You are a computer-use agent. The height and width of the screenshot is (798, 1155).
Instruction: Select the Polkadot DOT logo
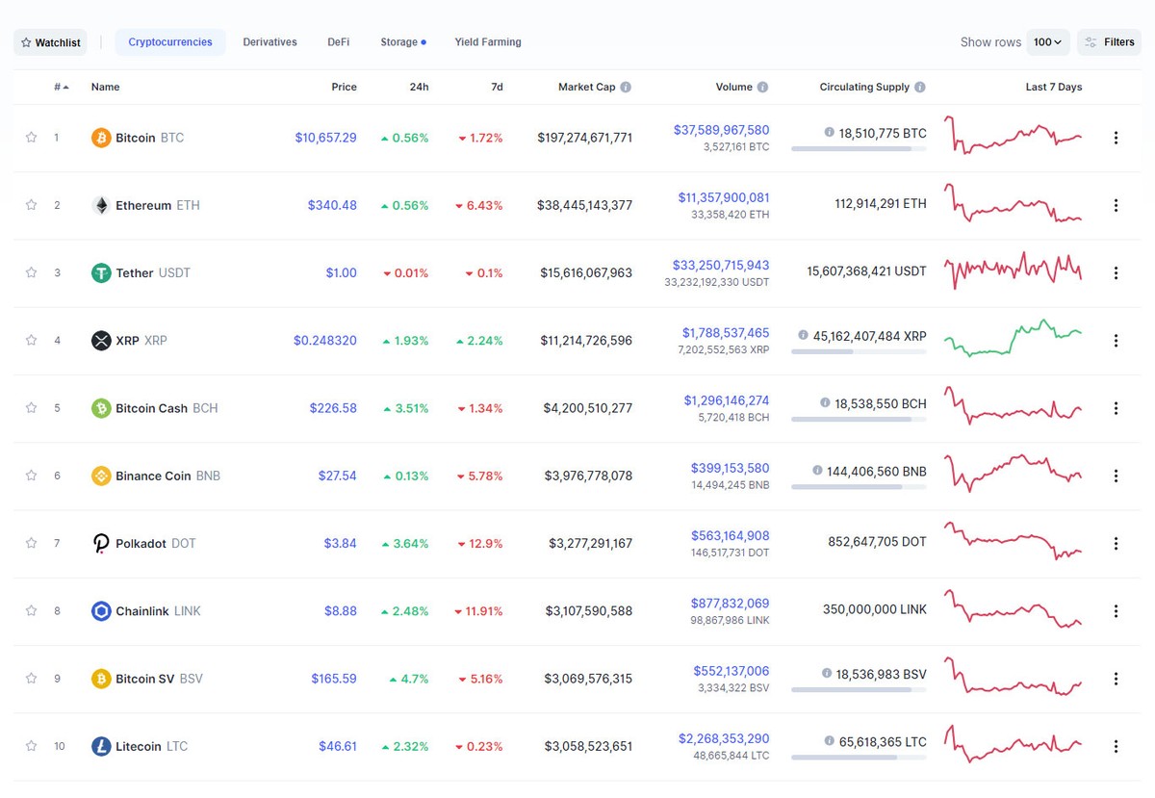click(x=101, y=543)
